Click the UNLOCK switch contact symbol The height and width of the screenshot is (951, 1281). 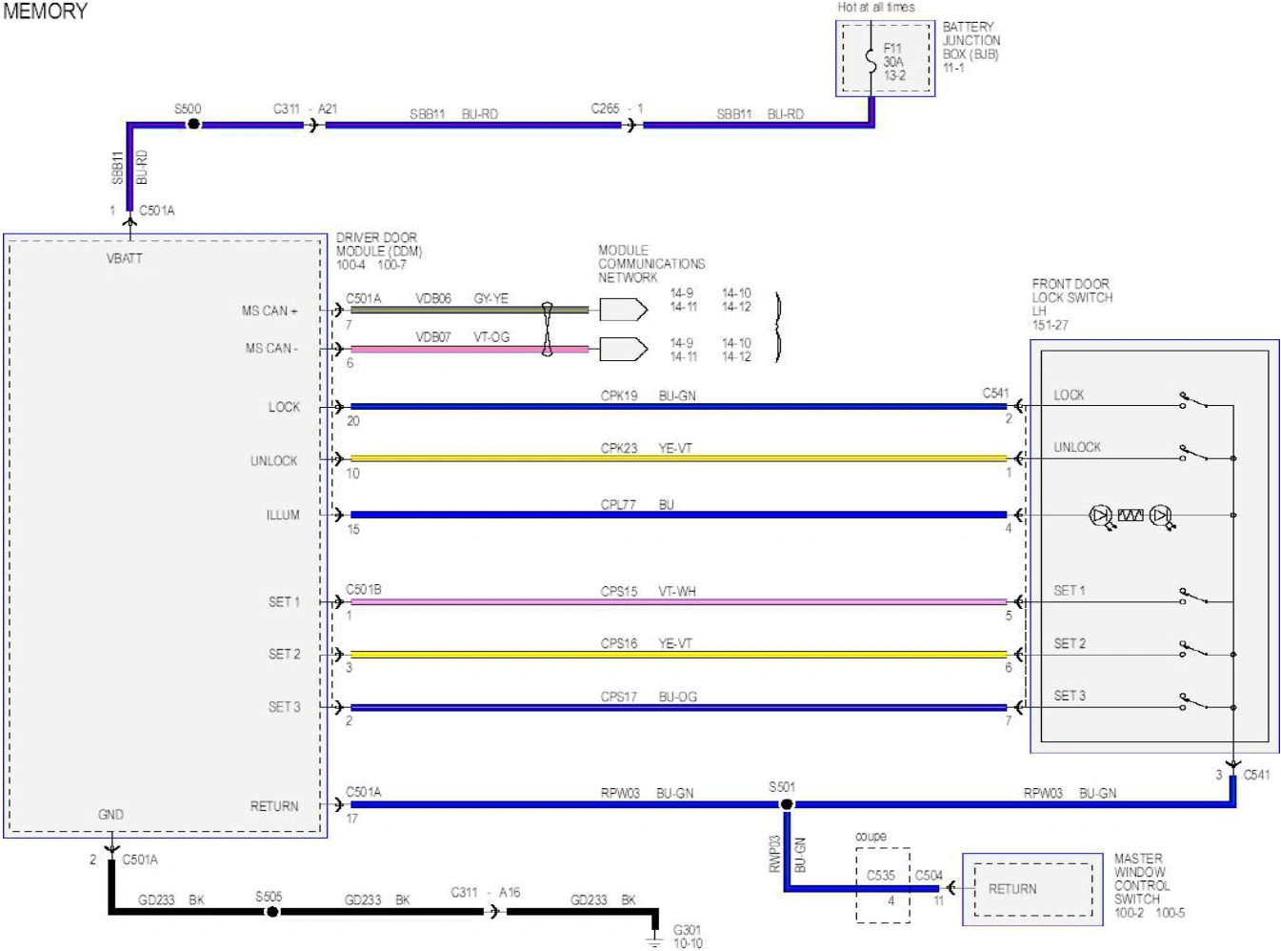click(x=1193, y=454)
